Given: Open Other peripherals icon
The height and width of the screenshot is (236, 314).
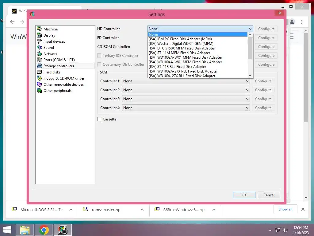Looking at the screenshot, I should click(x=39, y=91).
